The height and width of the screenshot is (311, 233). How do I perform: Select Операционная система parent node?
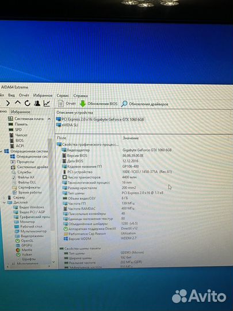coord(26,151)
